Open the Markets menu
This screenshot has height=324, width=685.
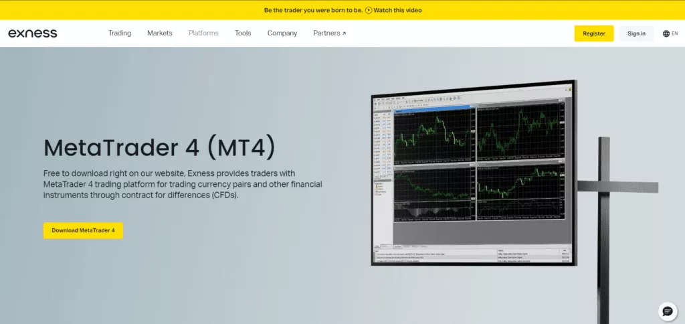(160, 33)
